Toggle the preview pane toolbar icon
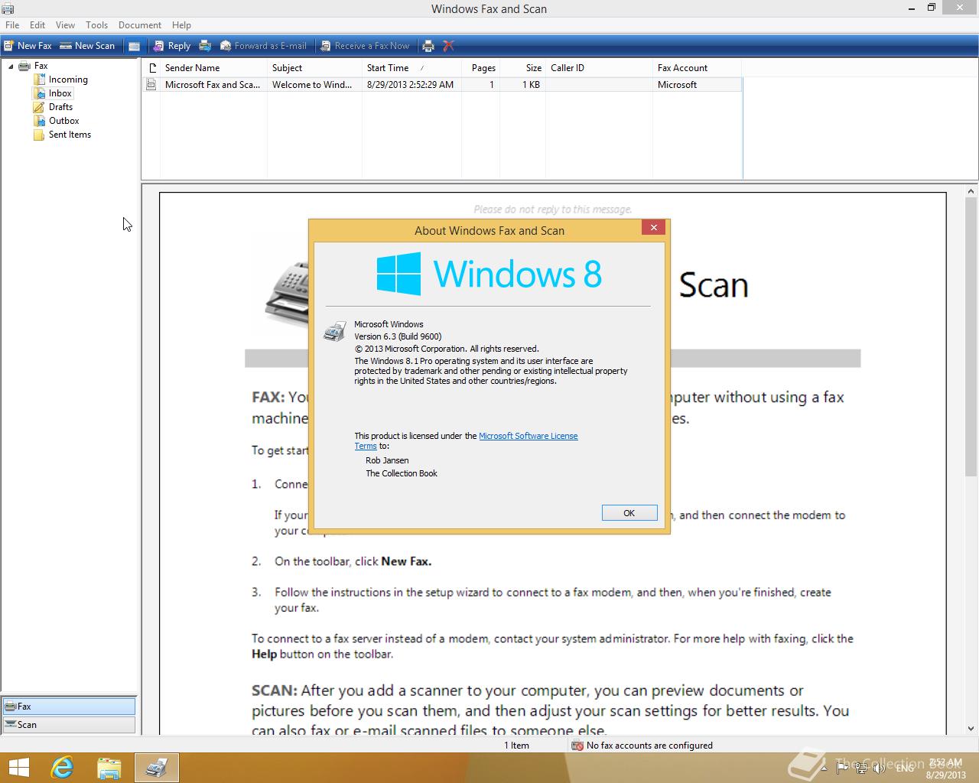 [x=134, y=46]
